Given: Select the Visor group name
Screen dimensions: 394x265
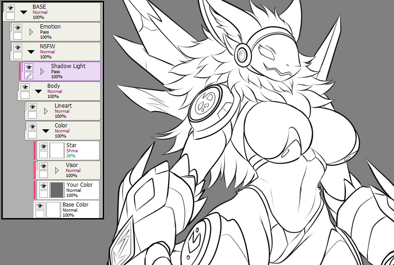Looking at the screenshot, I should click(x=72, y=165).
